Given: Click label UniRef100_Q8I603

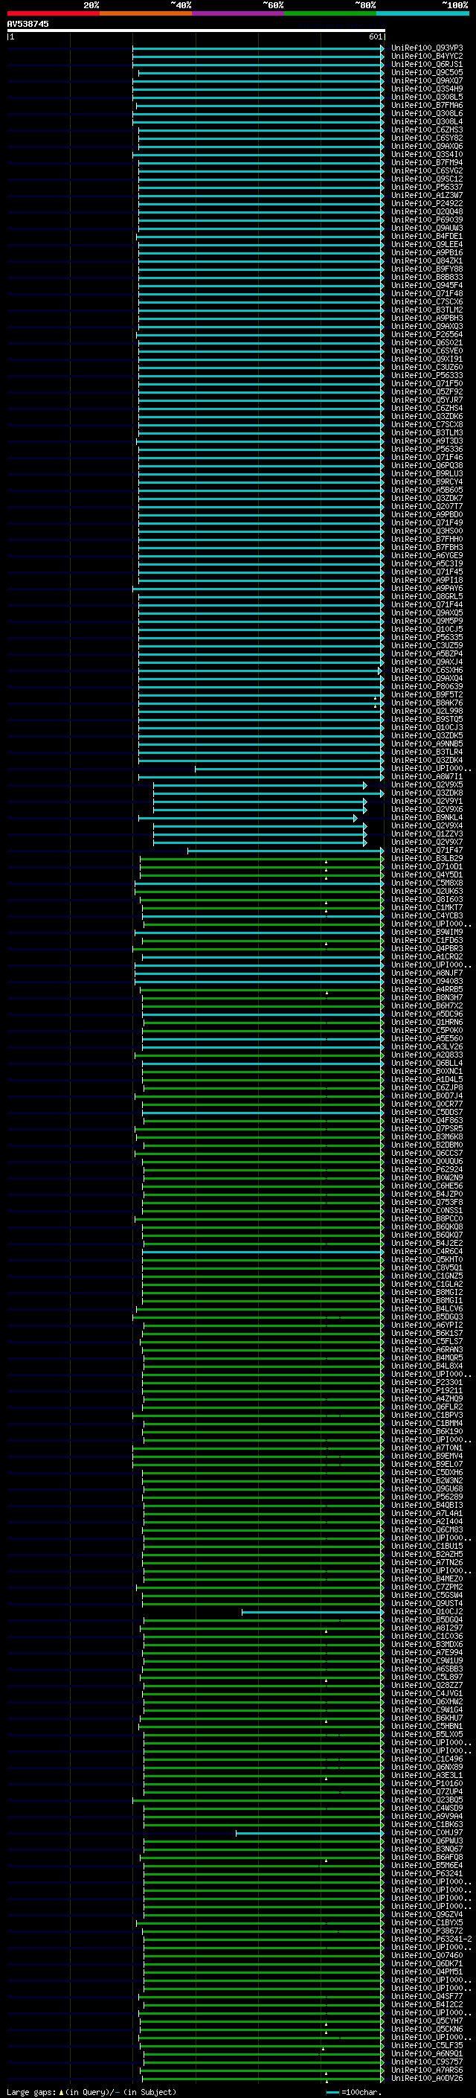Looking at the screenshot, I should (426, 899).
